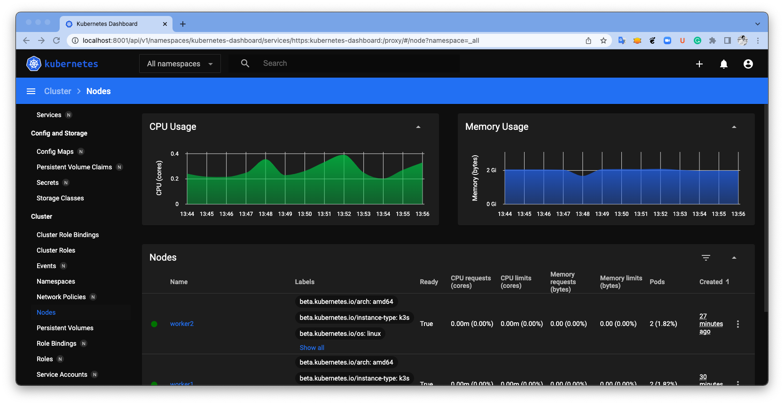The height and width of the screenshot is (405, 784).
Task: Open the user account icon
Action: (748, 64)
